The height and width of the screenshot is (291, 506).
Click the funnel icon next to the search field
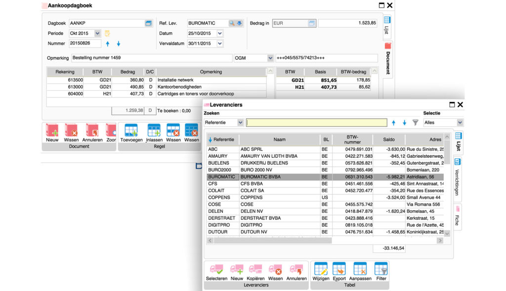(415, 123)
